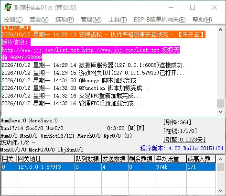Click the application icon in title bar
Screen dimensions: 226x196
(8, 7)
